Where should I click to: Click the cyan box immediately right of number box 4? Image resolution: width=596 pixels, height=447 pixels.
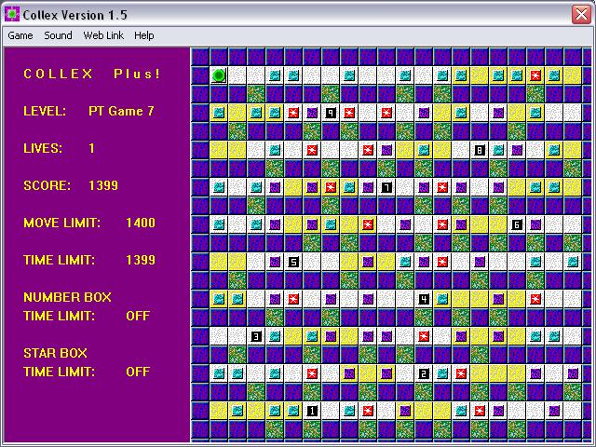pyautogui.click(x=442, y=299)
